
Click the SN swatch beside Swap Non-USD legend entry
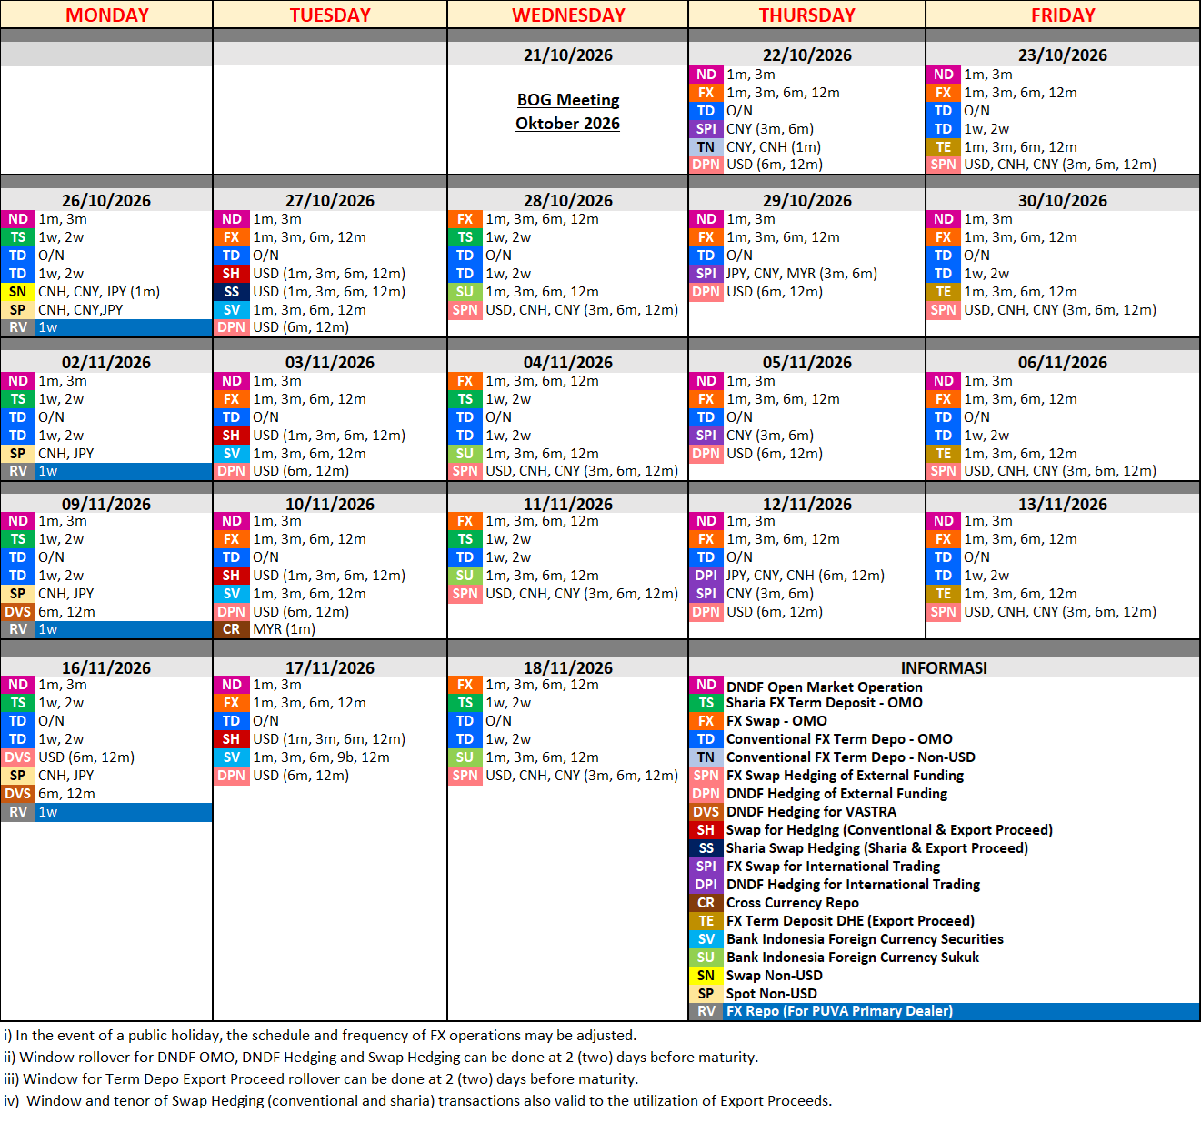(706, 976)
